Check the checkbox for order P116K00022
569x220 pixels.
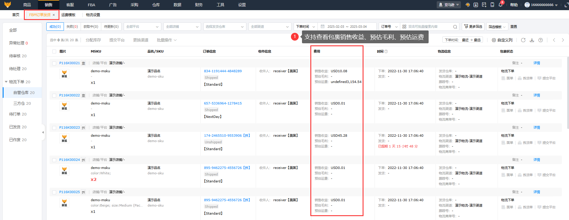tap(54, 95)
